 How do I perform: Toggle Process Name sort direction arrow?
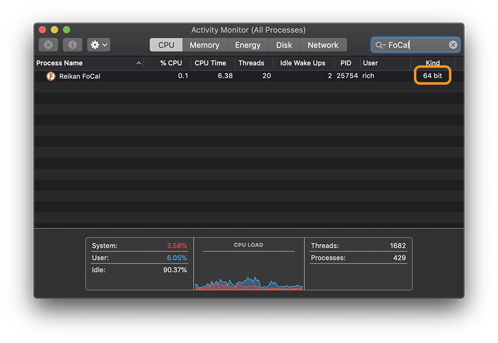[139, 63]
